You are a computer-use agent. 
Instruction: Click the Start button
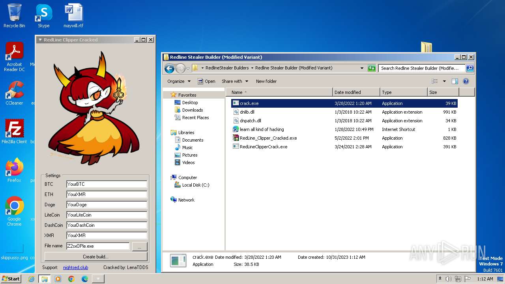[x=11, y=279]
